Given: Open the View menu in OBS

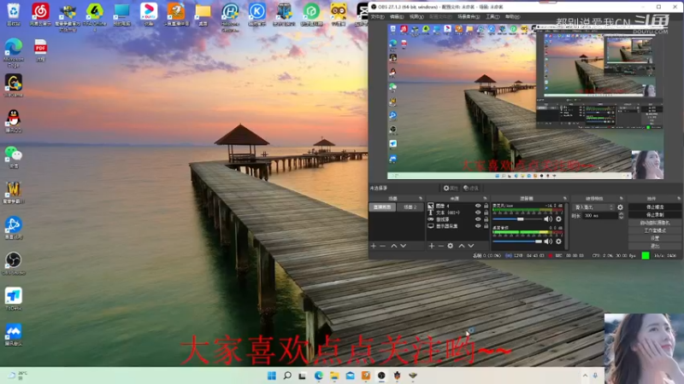Looking at the screenshot, I should point(416,16).
